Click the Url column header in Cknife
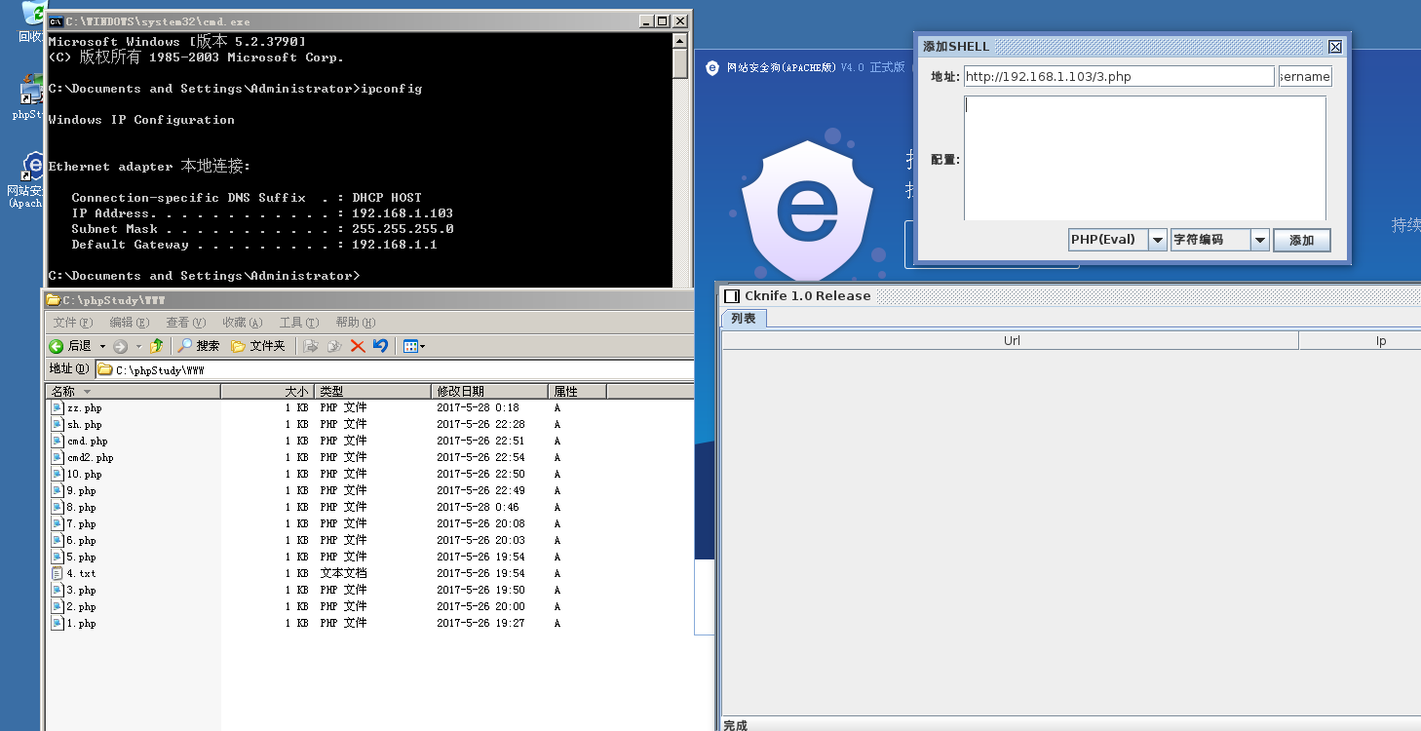 [1011, 341]
